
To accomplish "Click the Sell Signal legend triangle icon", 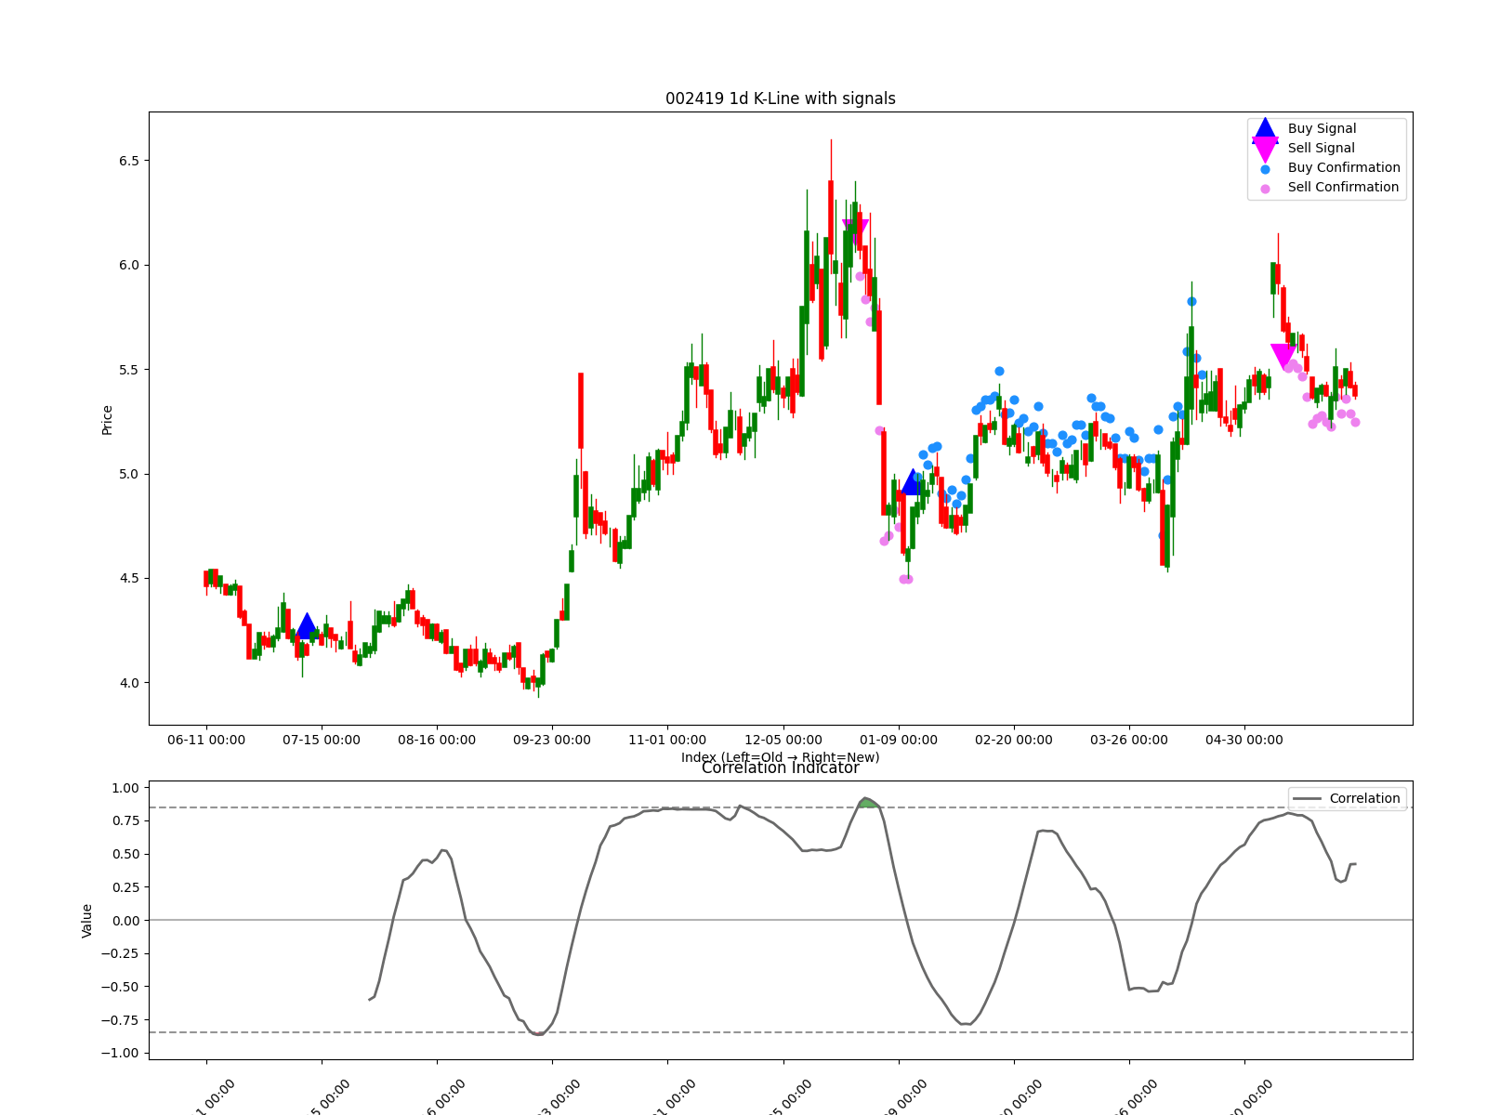I will [x=1265, y=149].
